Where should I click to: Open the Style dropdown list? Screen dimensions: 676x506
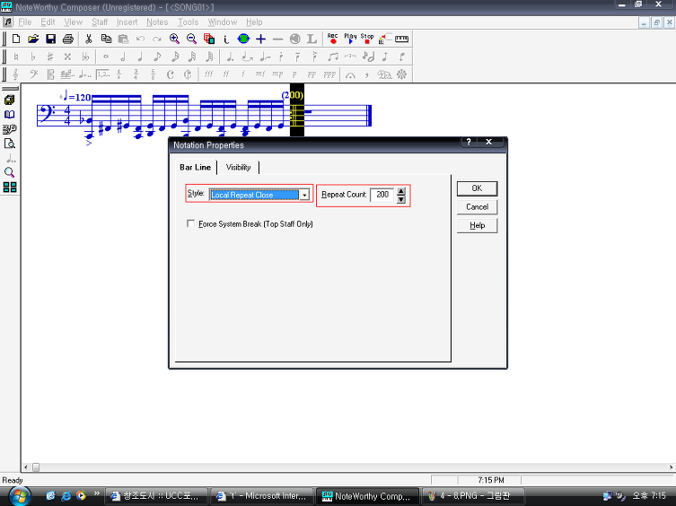[x=304, y=195]
